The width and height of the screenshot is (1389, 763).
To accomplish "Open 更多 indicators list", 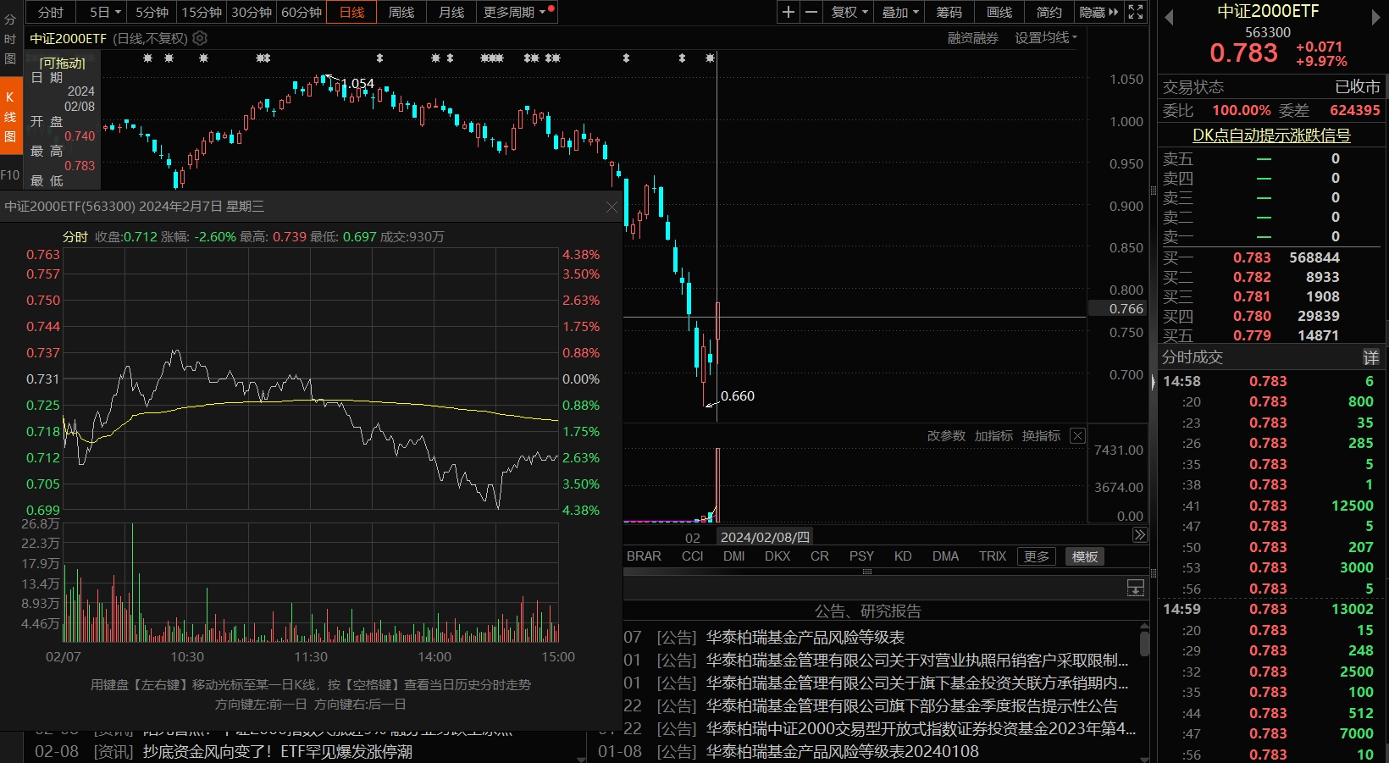I will (1036, 556).
